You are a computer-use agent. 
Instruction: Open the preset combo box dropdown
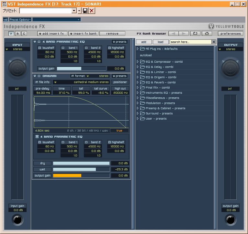tap(74, 11)
